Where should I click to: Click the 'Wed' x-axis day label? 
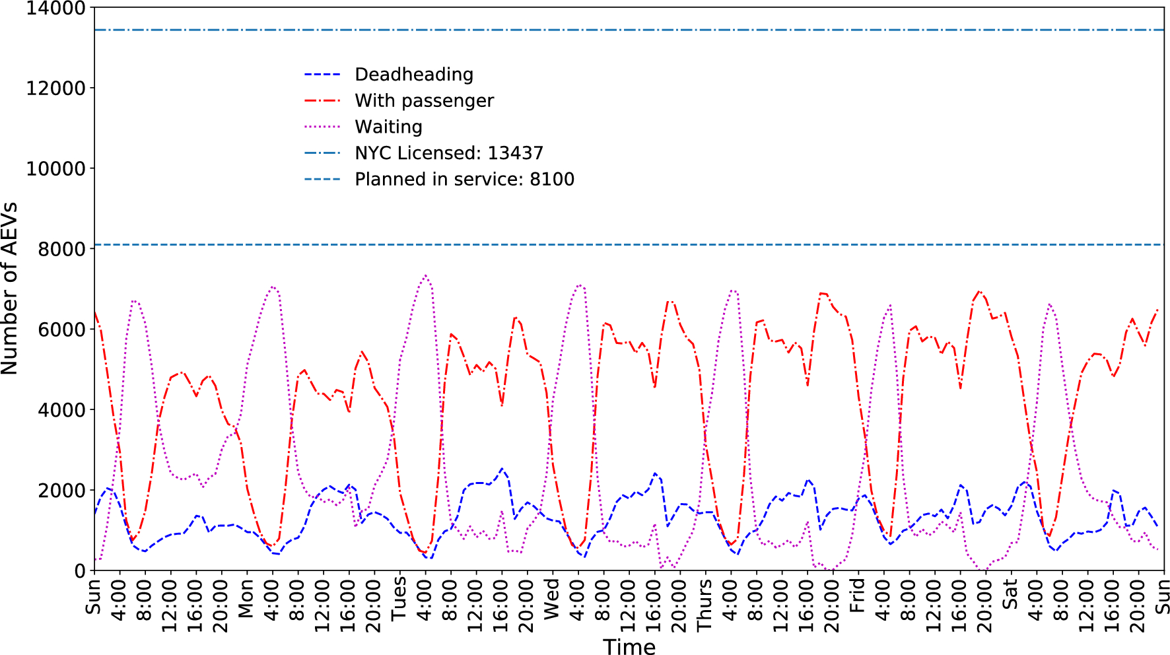[552, 600]
